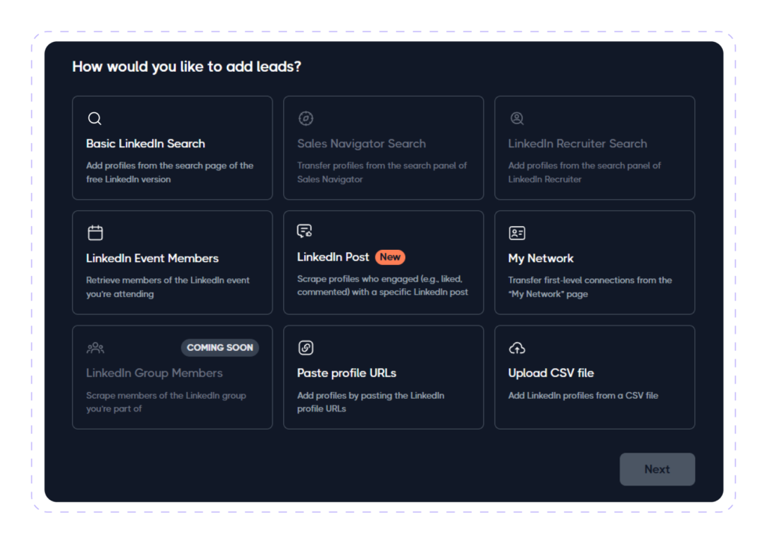The height and width of the screenshot is (544, 767).
Task: Click the contact card icon for My Network
Action: point(517,233)
